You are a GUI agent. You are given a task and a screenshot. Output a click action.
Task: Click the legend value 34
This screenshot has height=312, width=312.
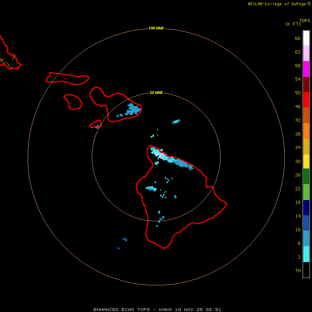click(x=298, y=148)
